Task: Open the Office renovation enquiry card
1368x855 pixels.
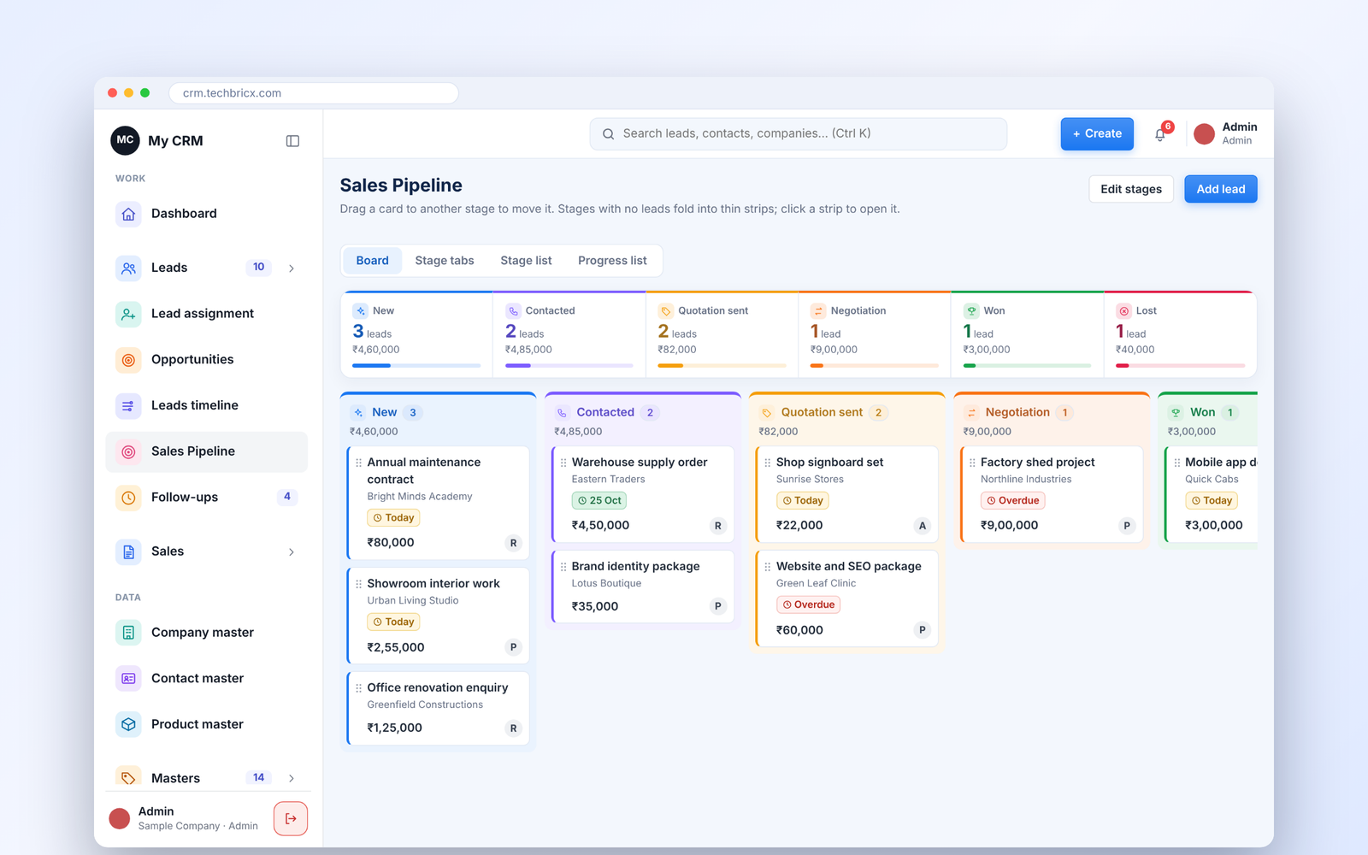Action: [438, 708]
